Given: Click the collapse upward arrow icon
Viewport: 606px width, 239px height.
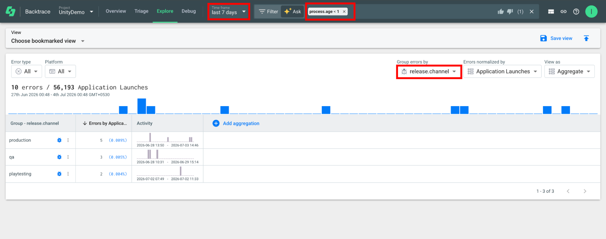Looking at the screenshot, I should 586,38.
